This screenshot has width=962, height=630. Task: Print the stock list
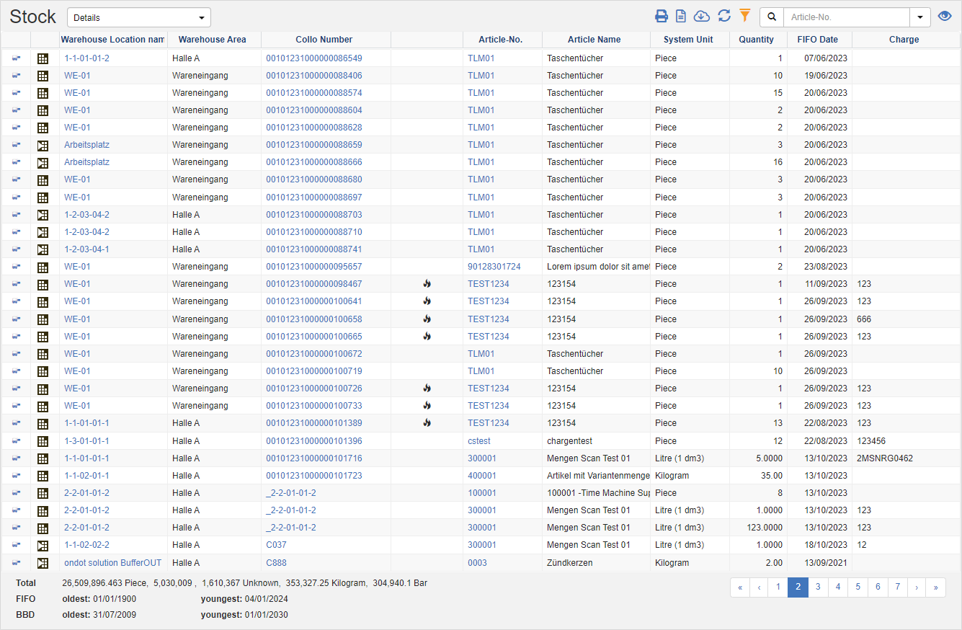point(662,15)
